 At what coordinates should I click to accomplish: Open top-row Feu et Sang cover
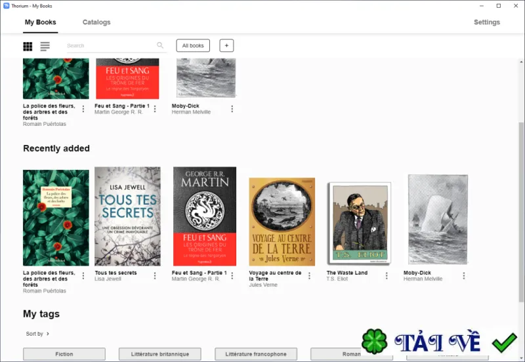tap(127, 79)
